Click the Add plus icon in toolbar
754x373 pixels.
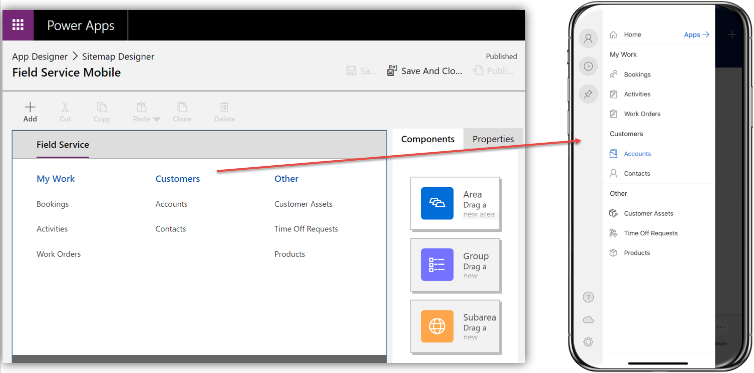click(x=30, y=107)
